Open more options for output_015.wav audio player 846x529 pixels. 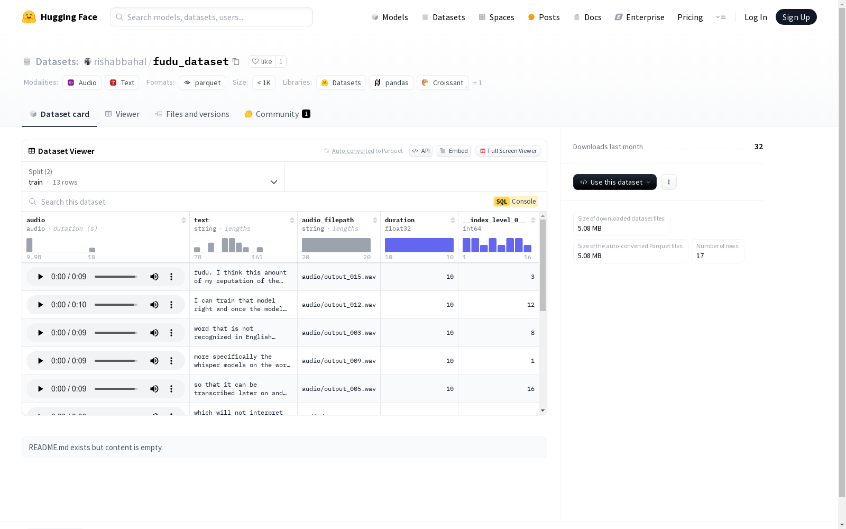171,277
